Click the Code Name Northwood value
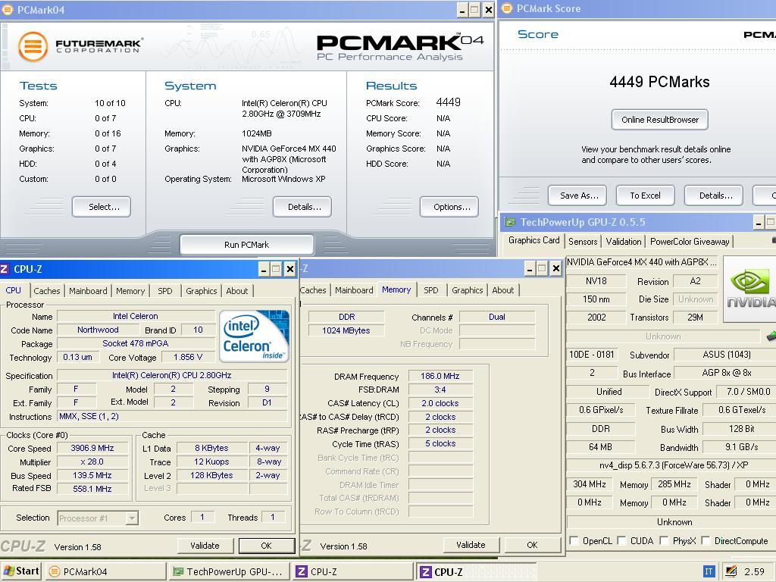The width and height of the screenshot is (776, 582). pos(98,330)
